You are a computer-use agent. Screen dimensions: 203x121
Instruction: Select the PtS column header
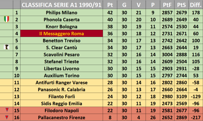click(x=181, y=5)
